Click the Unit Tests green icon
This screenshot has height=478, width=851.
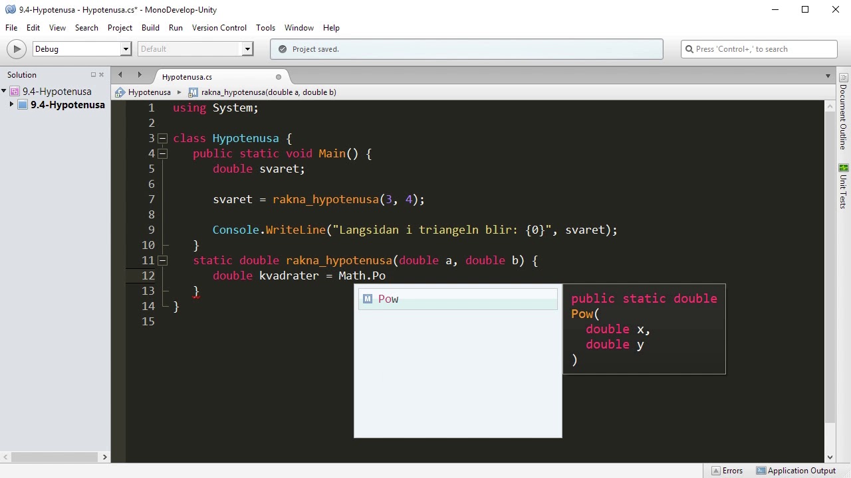coord(844,168)
